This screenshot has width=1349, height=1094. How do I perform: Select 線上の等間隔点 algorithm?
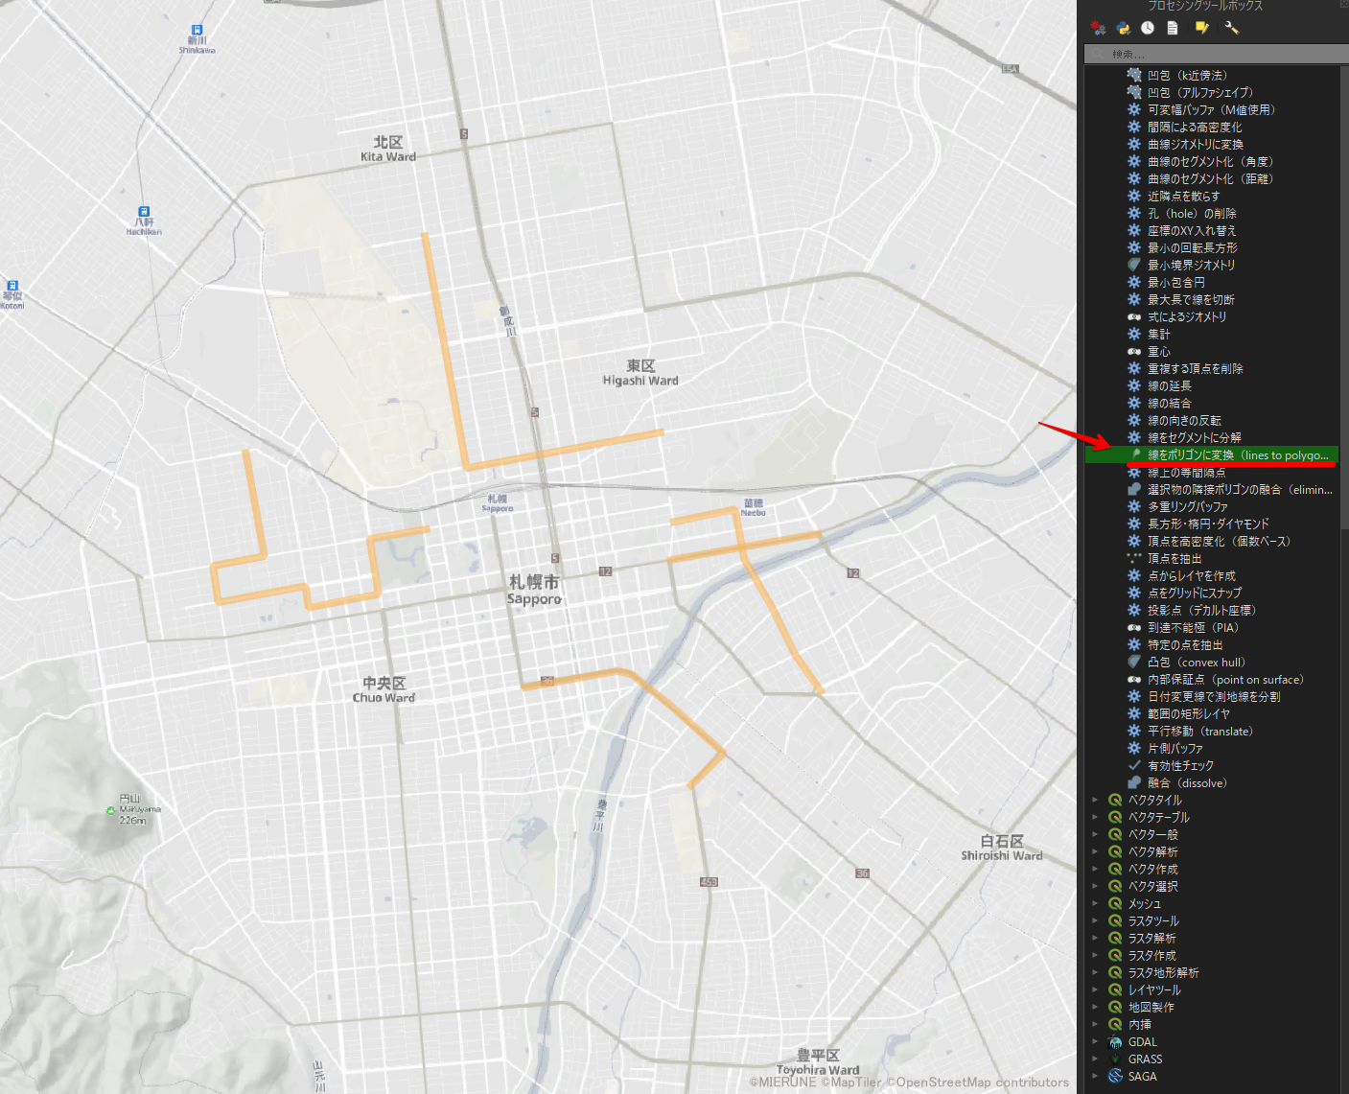[1186, 472]
